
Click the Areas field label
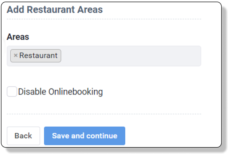pyautogui.click(x=18, y=37)
